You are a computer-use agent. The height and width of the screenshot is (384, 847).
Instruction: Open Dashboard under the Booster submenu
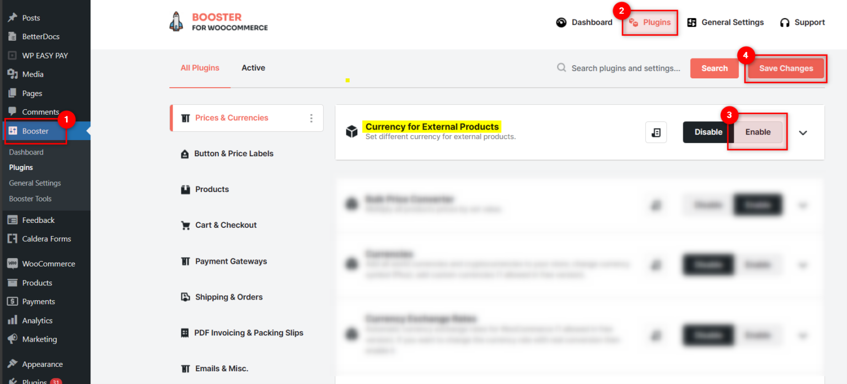tap(26, 152)
